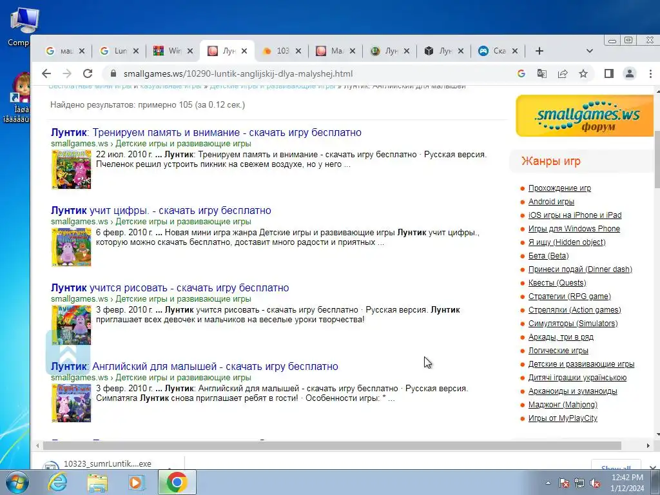The width and height of the screenshot is (660, 495).
Task: Open 'Лунтик учится рисовать' result link
Action: coord(170,288)
